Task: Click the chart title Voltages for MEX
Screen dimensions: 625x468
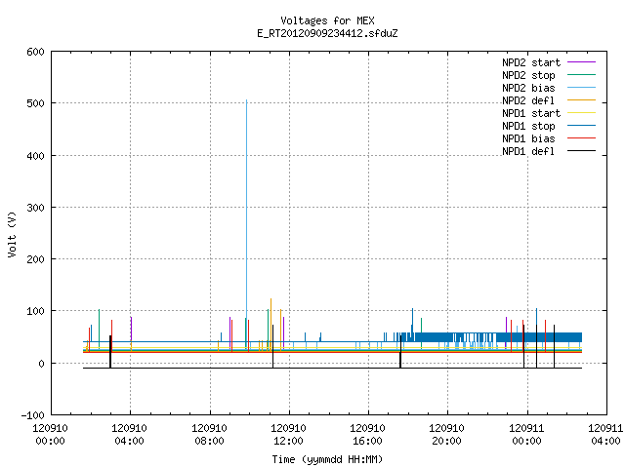Action: coord(327,20)
